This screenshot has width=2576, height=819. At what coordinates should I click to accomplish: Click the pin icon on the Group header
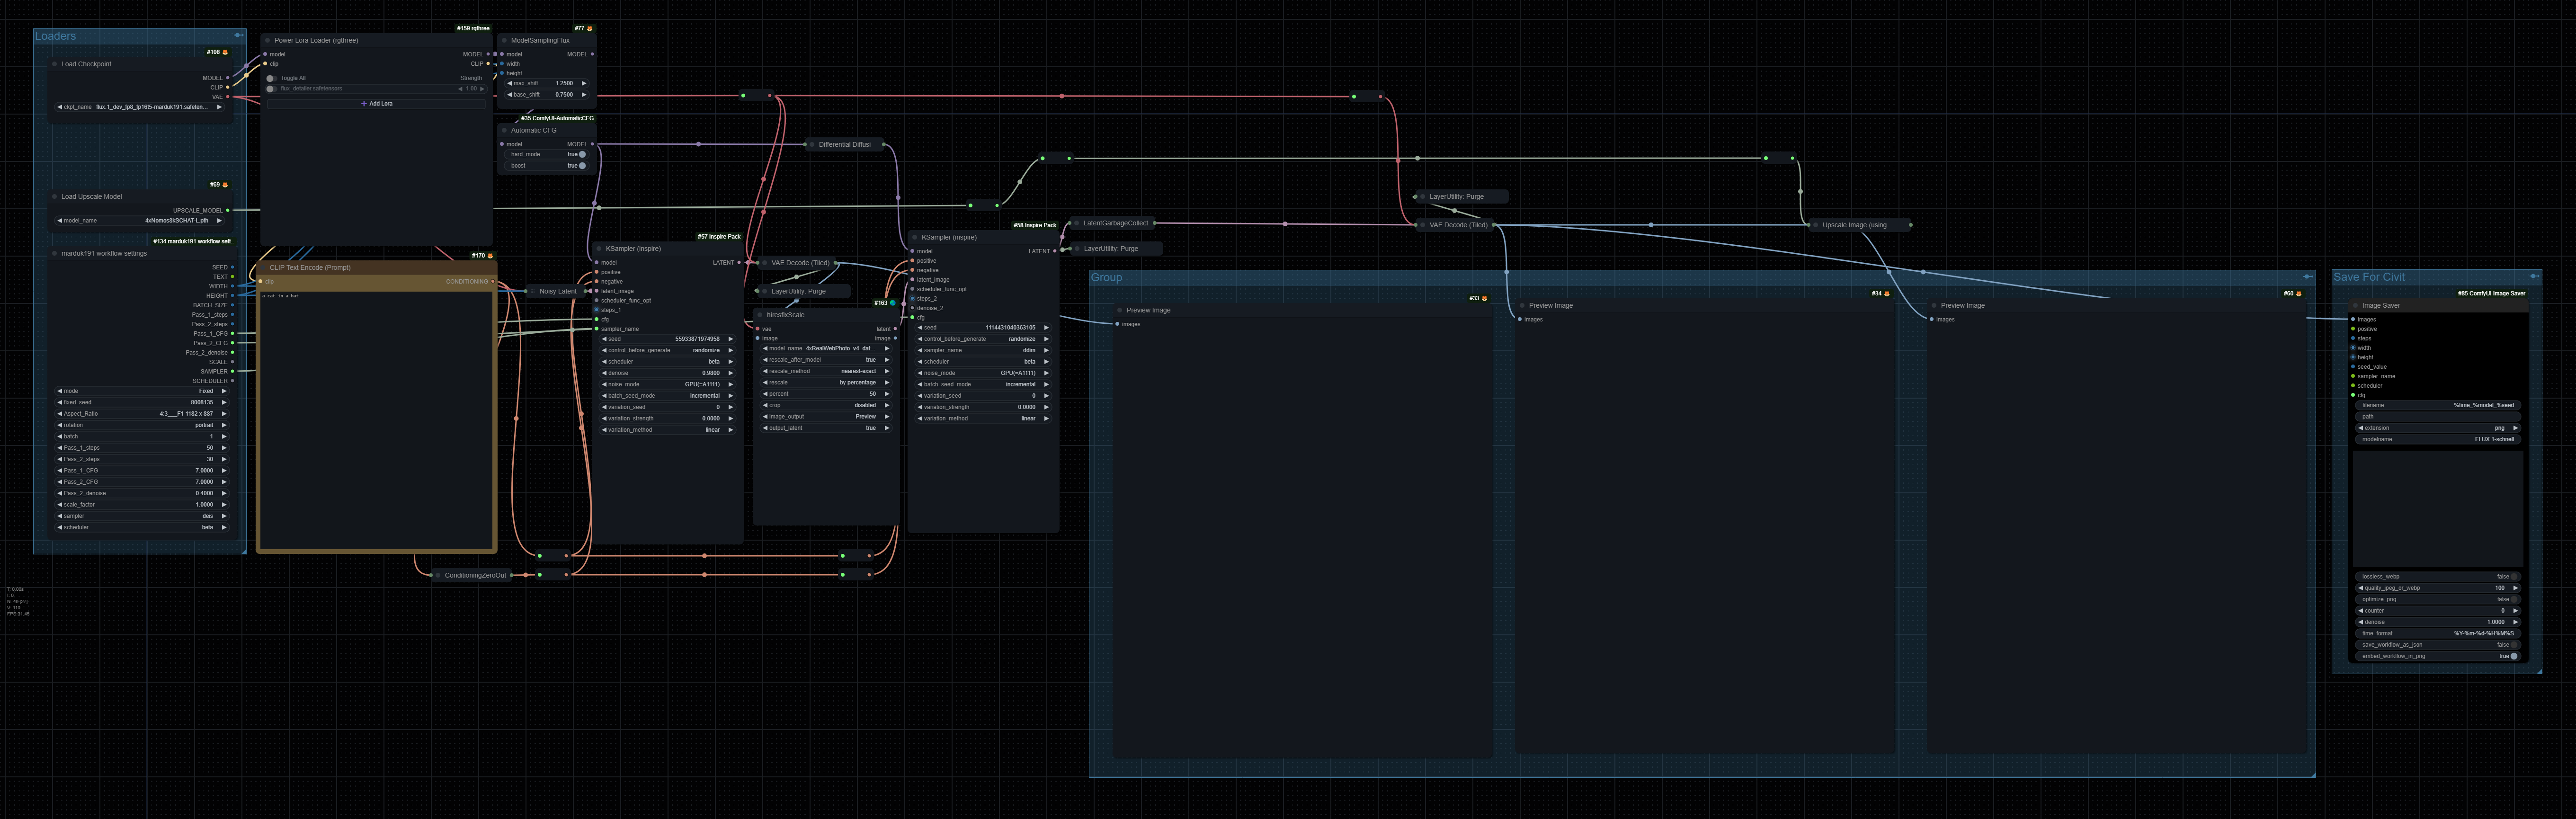pos(2307,277)
